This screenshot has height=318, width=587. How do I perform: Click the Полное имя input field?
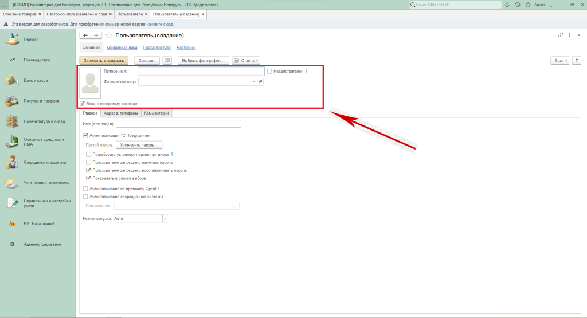coord(201,71)
